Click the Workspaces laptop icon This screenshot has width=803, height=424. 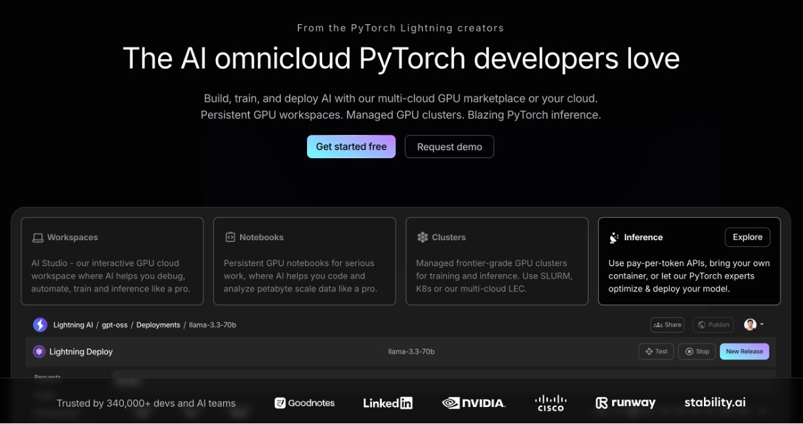click(x=38, y=238)
